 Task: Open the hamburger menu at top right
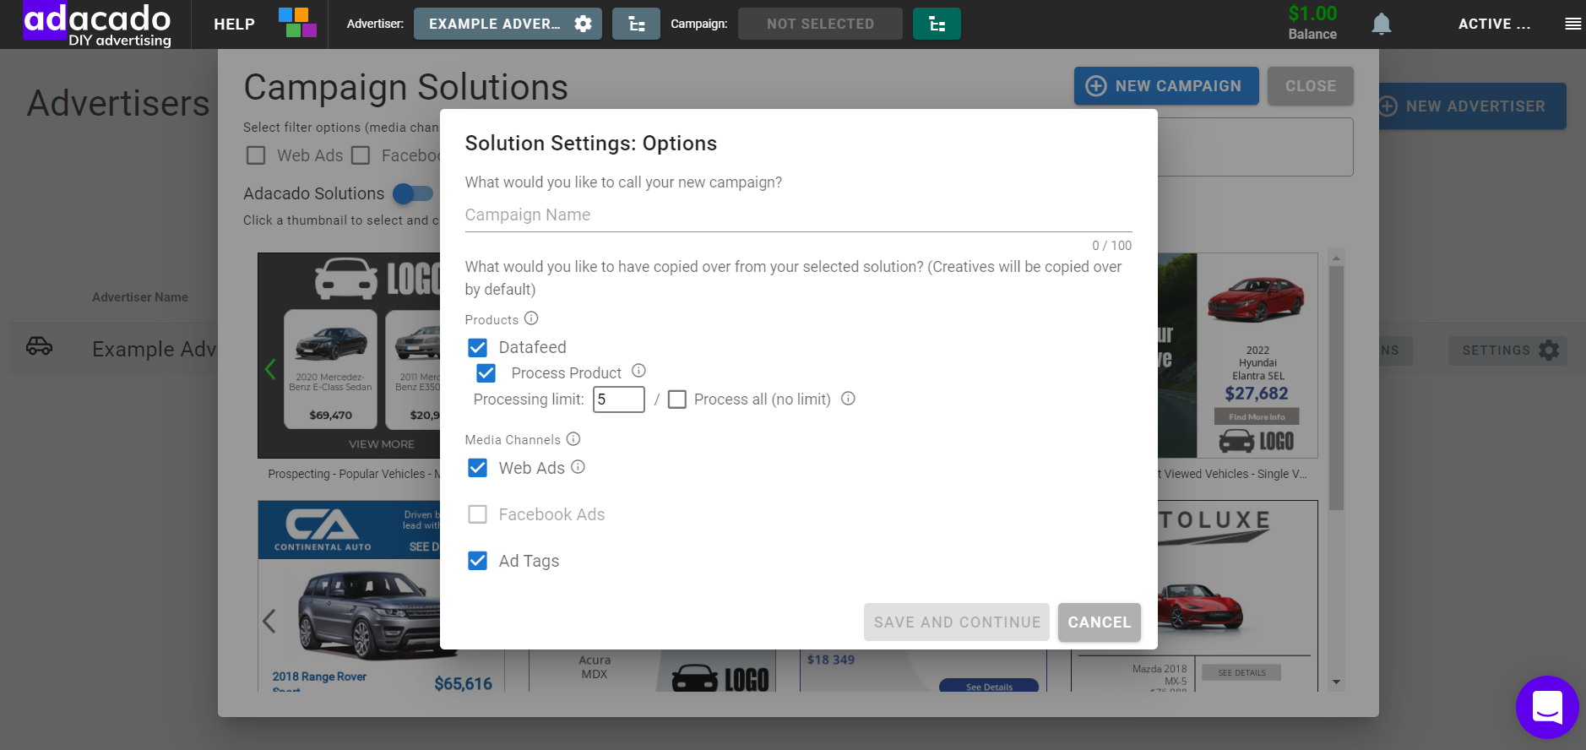click(x=1572, y=24)
